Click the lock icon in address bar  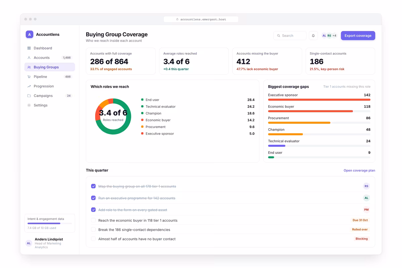click(177, 19)
